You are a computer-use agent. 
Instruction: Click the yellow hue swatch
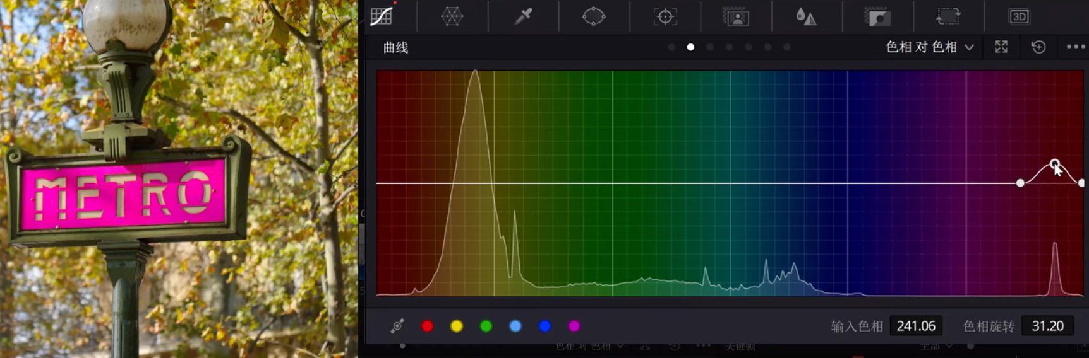pos(457,326)
